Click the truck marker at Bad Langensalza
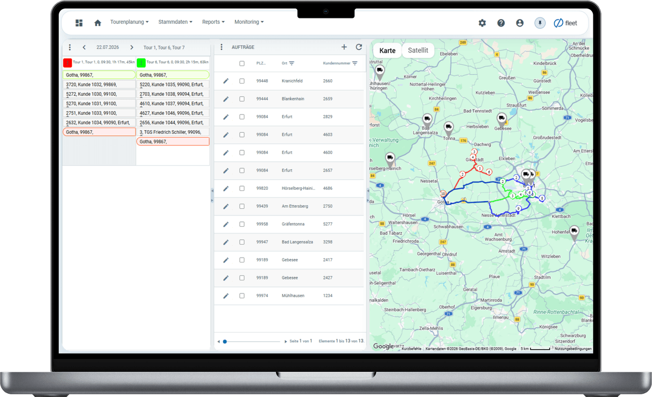The width and height of the screenshot is (652, 397). tap(427, 120)
